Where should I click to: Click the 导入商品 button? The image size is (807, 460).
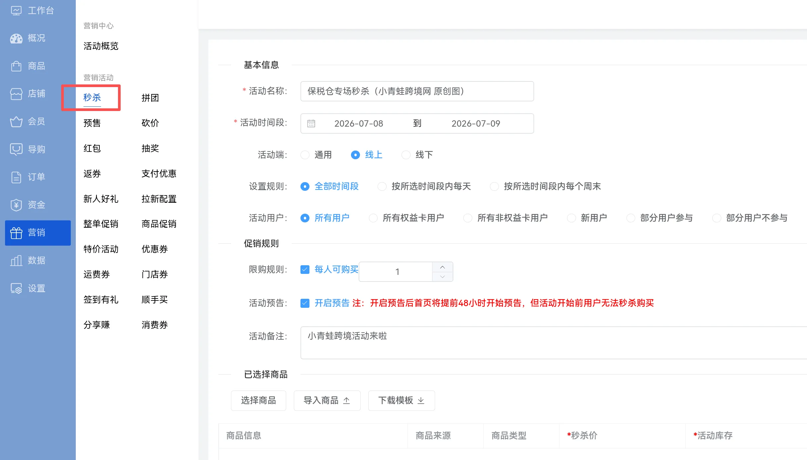click(327, 401)
